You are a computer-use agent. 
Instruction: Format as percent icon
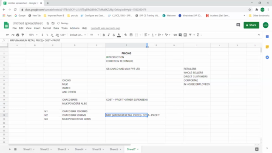coord(47,35)
